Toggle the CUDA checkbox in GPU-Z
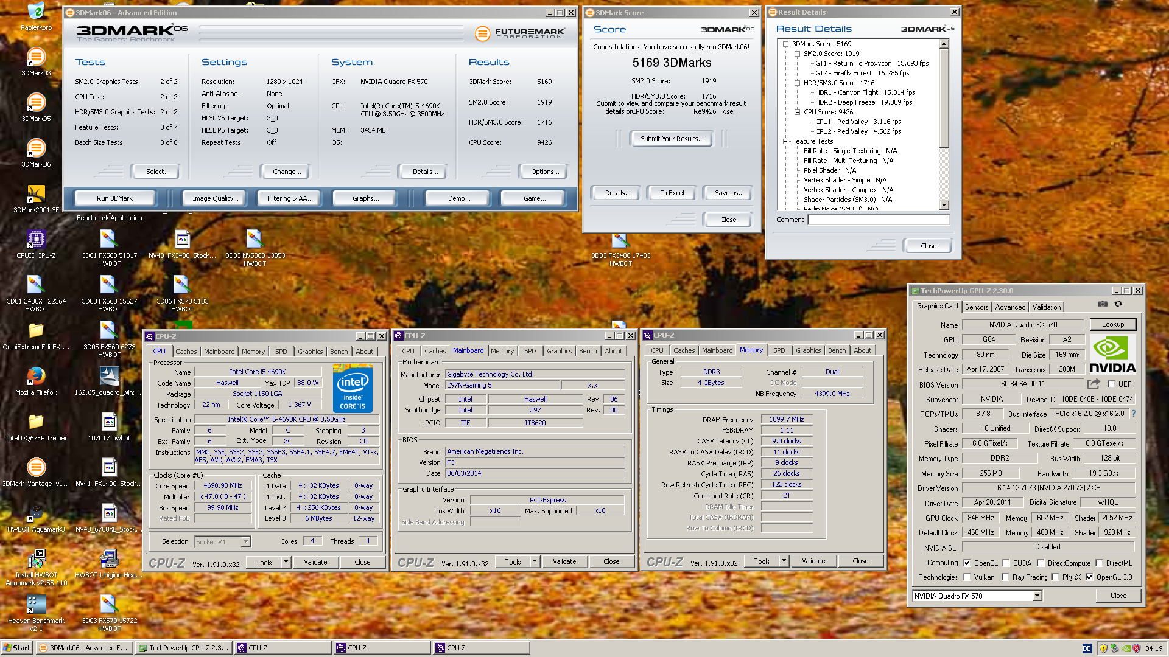 click(1006, 563)
